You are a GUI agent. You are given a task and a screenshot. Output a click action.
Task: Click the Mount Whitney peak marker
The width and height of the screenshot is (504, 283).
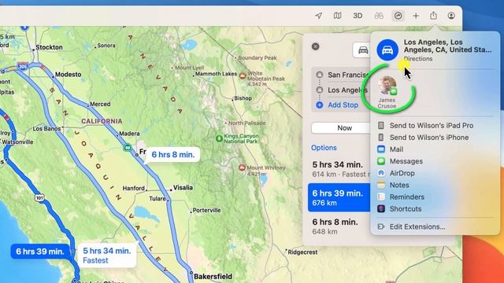point(242,167)
